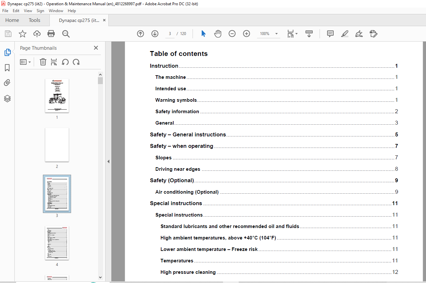Collapse the navigation pane arrow
Screen dimensions: 426x283
point(108,161)
